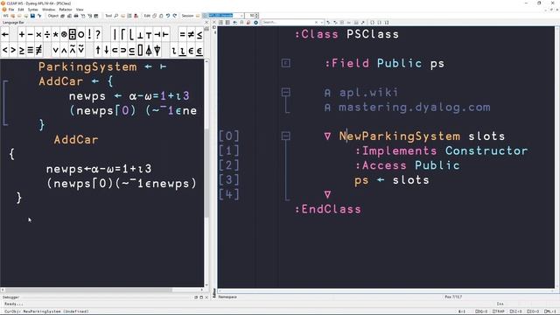The height and width of the screenshot is (315, 560).
Task: Click the session vertical scrollbar
Action: click(x=206, y=173)
